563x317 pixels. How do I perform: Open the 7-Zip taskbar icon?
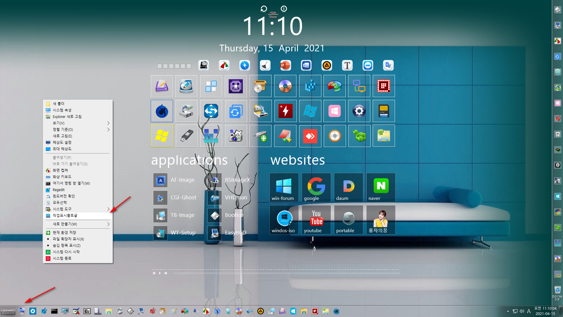pyautogui.click(x=87, y=311)
